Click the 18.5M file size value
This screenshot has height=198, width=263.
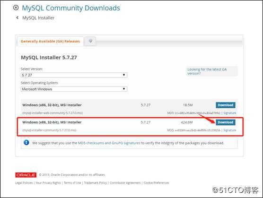[188, 105]
